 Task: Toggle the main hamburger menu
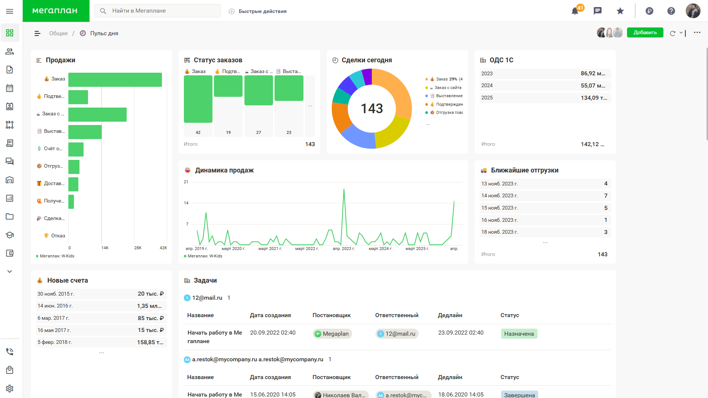pyautogui.click(x=10, y=11)
